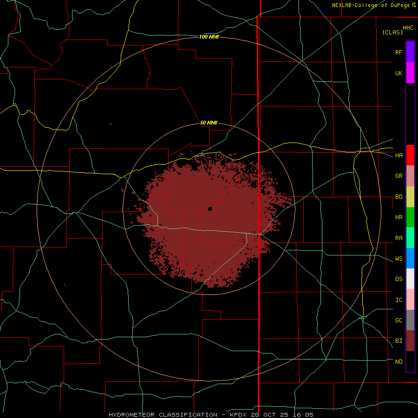Click the WS legend label
Viewport: 418px width, 418px height.
tap(398, 259)
